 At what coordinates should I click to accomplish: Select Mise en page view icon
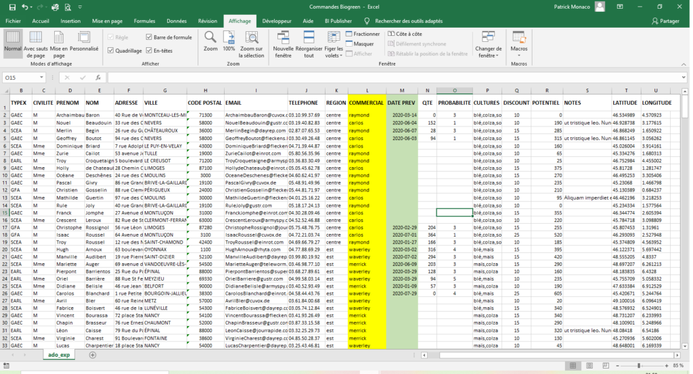pos(59,44)
